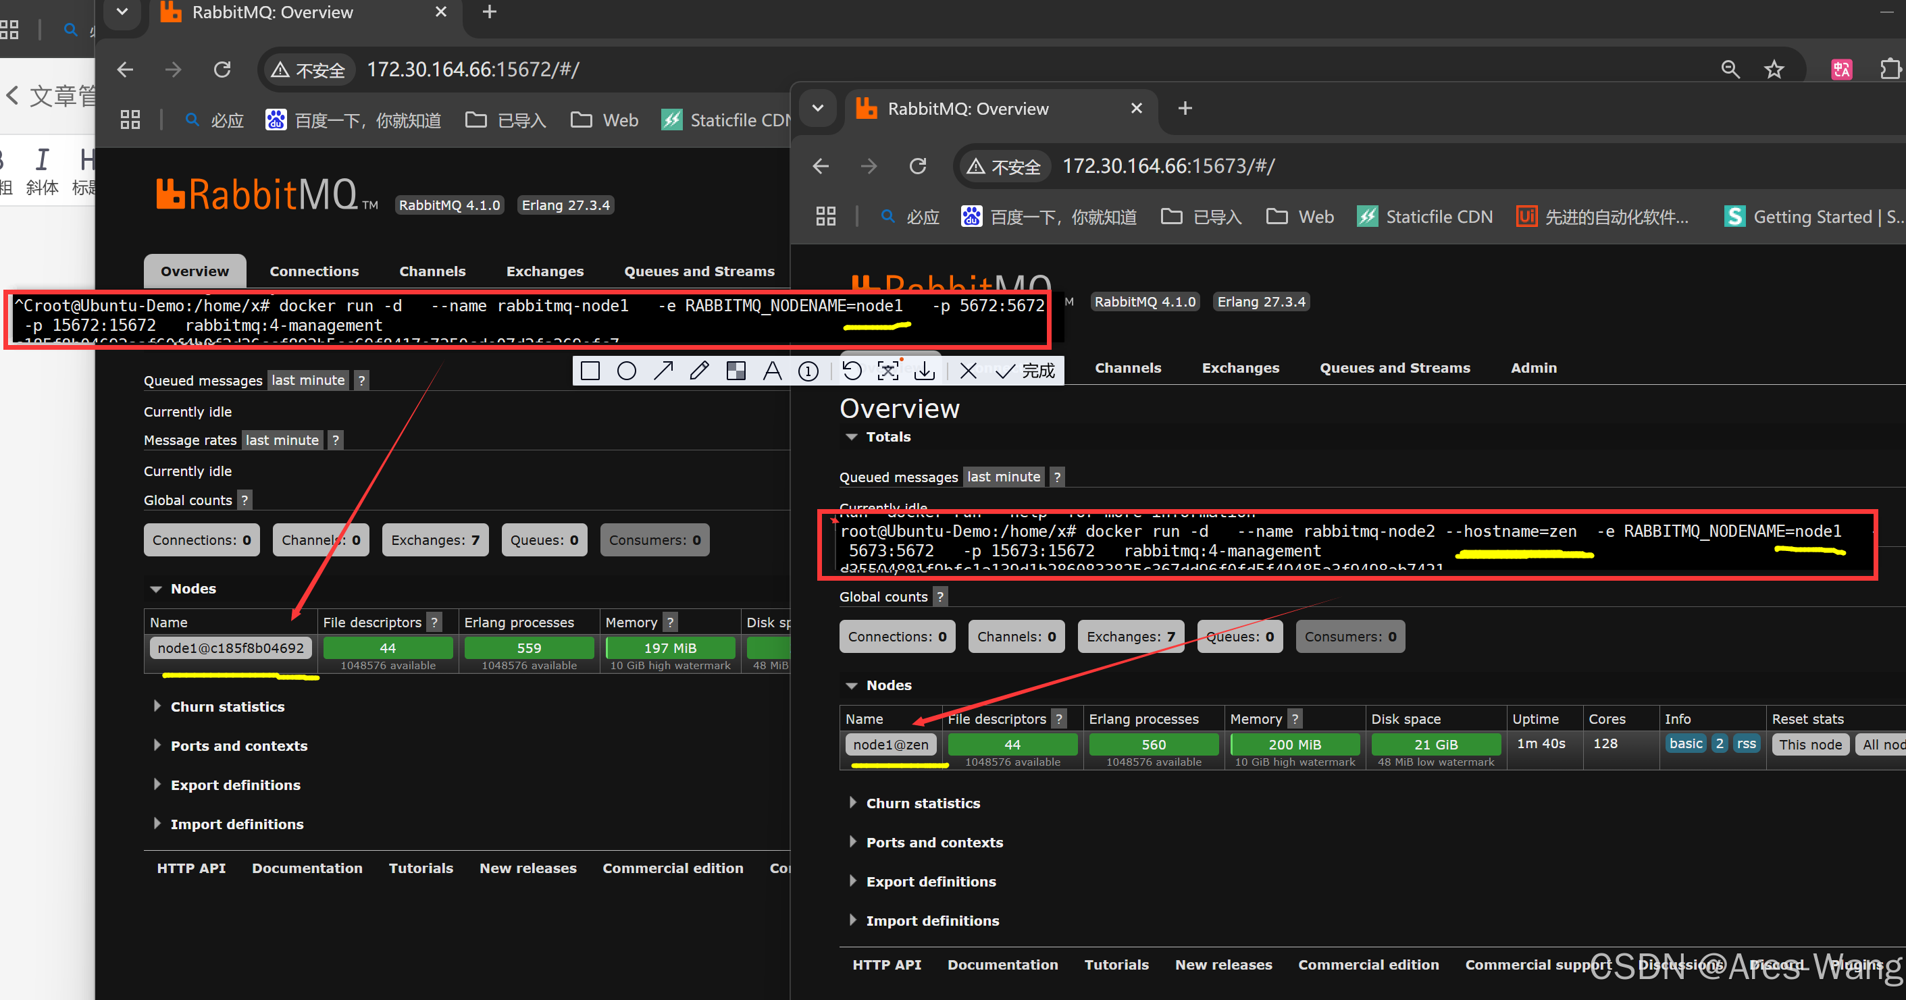Viewport: 1906px width, 1000px height.
Task: Select the rectangle annotation tool
Action: tap(590, 371)
